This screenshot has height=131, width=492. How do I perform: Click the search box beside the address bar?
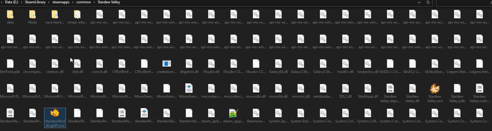464,2
